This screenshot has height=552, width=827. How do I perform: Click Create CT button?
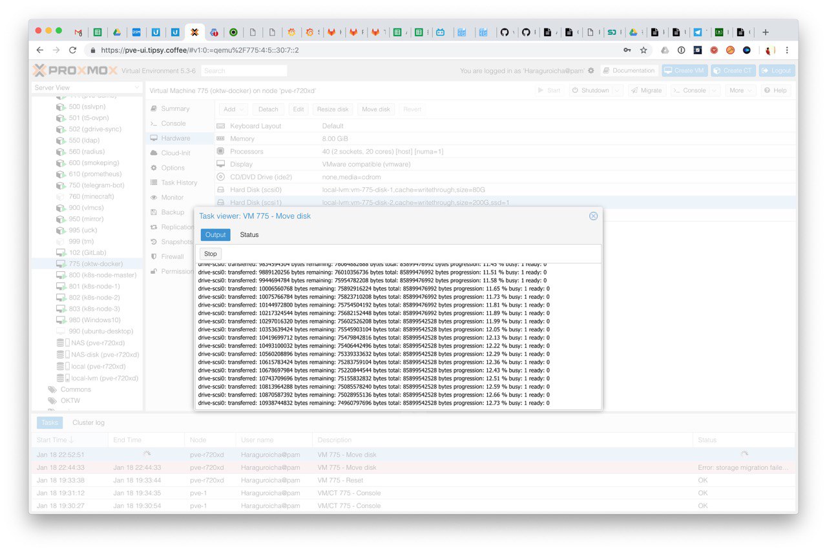(x=733, y=70)
